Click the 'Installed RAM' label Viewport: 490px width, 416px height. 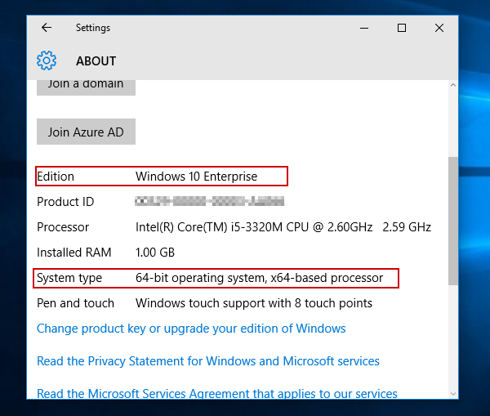click(74, 253)
